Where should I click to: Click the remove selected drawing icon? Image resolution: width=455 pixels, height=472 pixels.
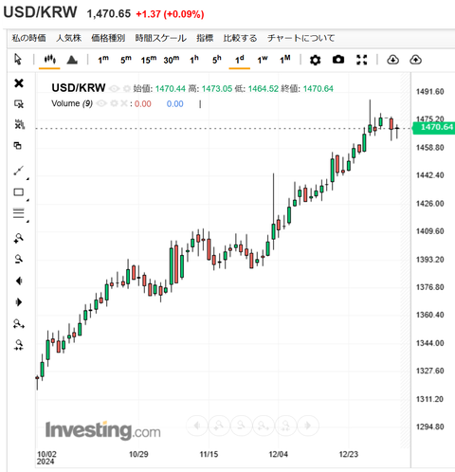pyautogui.click(x=19, y=103)
